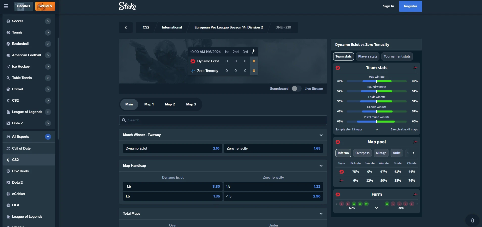Click the Stake logo

click(x=127, y=6)
